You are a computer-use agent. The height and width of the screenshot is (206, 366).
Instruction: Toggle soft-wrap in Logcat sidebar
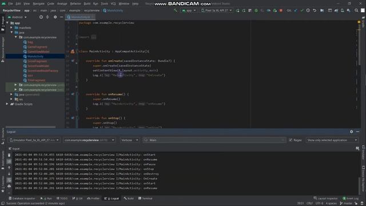point(9,180)
